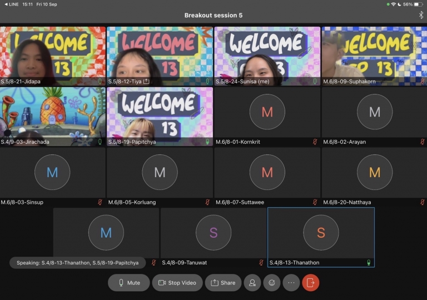Tap the yellow M avatar of M.6/8-20-Natthaya
The height and width of the screenshot is (300, 427).
click(x=375, y=172)
